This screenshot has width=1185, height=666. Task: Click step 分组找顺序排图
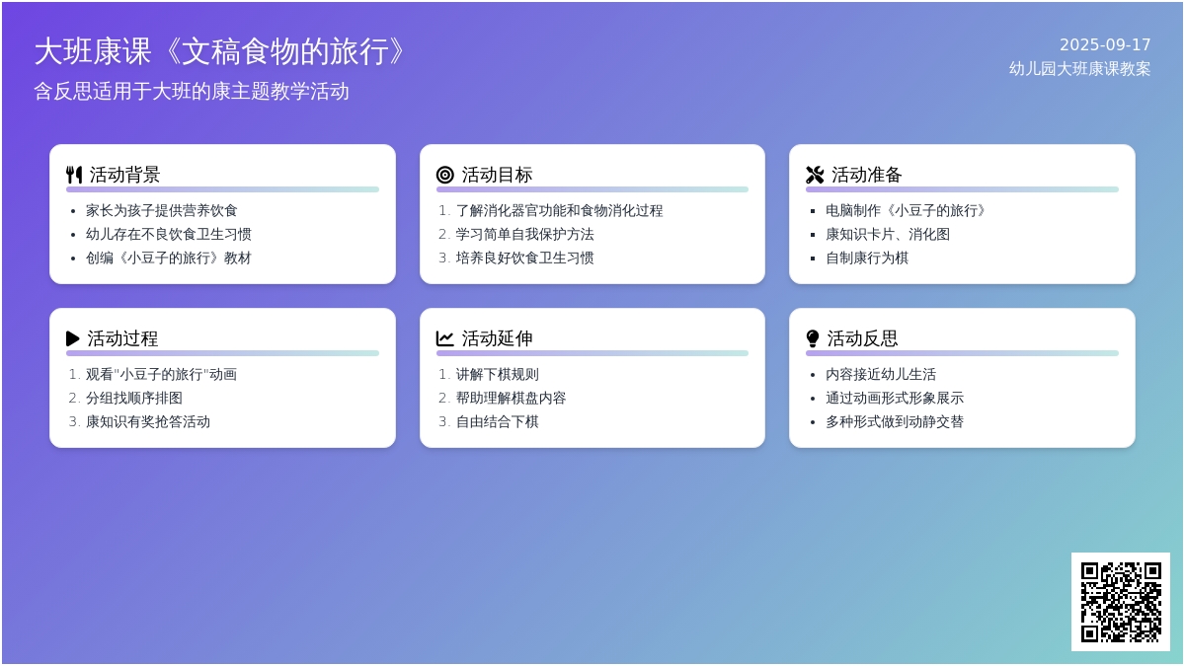point(134,398)
